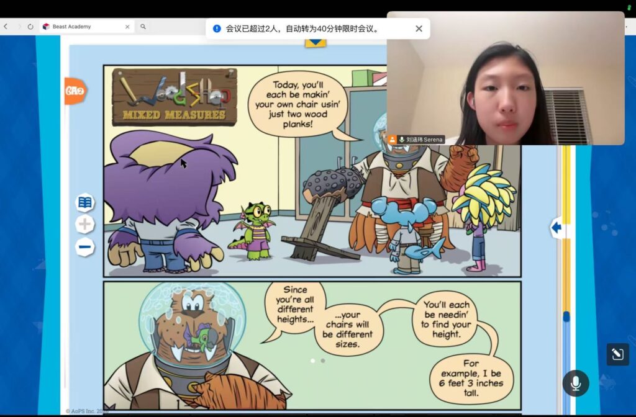This screenshot has width=636, height=417.
Task: Open the book reading-mode icon
Action: [85, 202]
